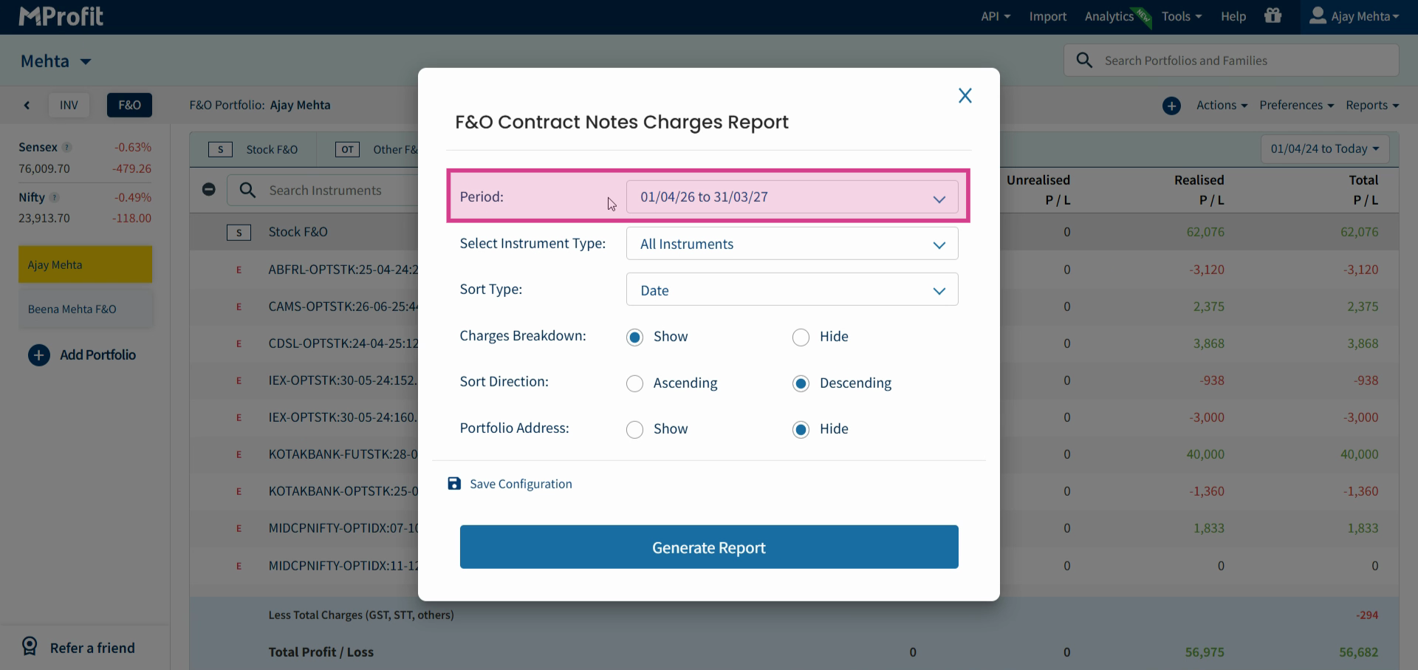
Task: Open the Sort Type dropdown
Action: coord(792,290)
